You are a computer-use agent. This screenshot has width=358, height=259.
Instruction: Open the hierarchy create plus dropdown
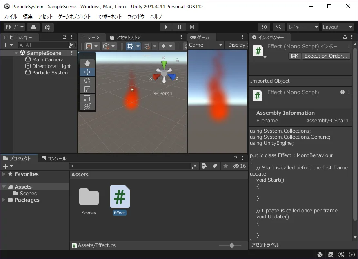pos(8,45)
